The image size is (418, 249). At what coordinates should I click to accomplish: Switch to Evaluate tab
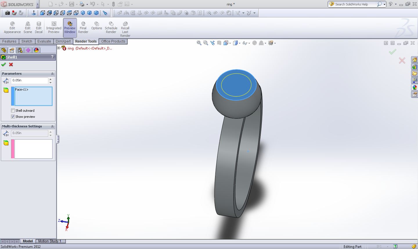[44, 41]
